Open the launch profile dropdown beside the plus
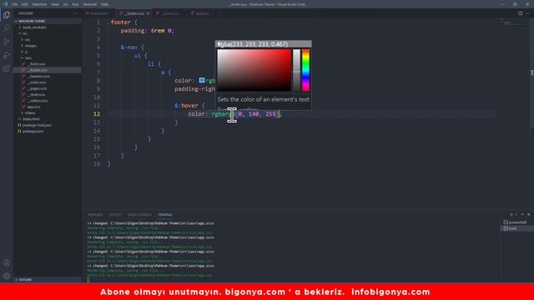This screenshot has width=534, height=300. [x=516, y=215]
